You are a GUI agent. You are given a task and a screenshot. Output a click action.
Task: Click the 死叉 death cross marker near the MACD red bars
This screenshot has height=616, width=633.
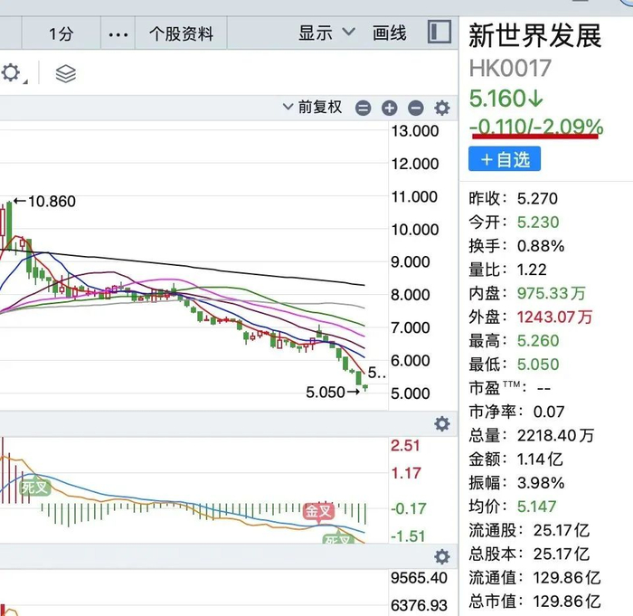coord(35,488)
